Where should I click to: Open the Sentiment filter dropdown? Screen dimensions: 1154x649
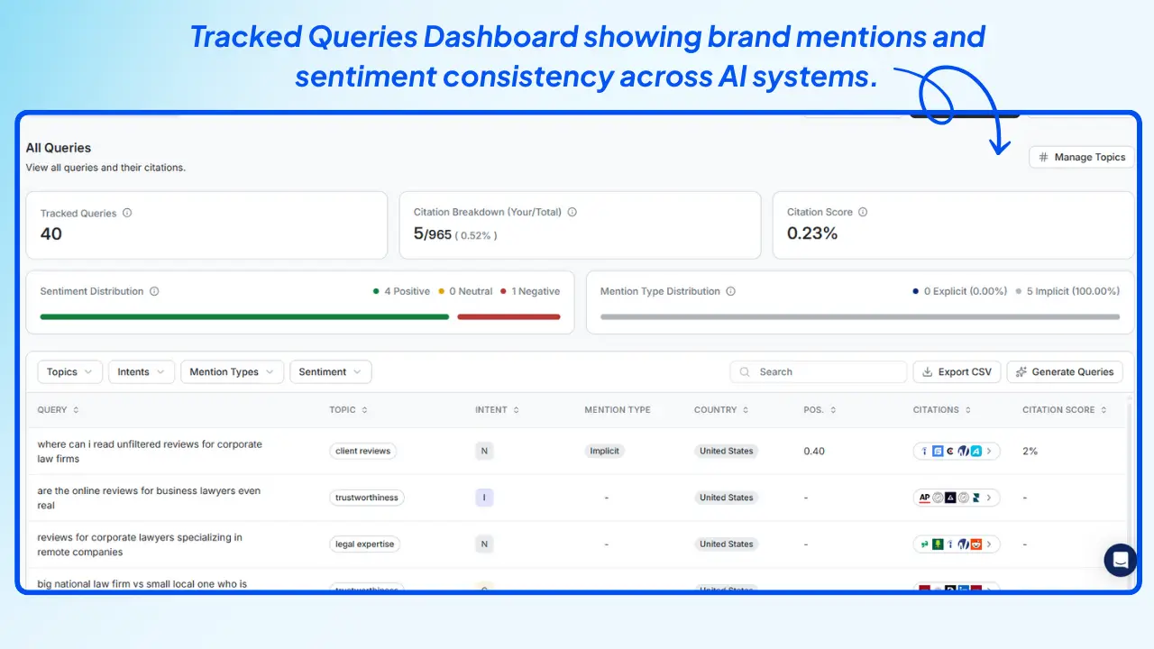point(330,371)
